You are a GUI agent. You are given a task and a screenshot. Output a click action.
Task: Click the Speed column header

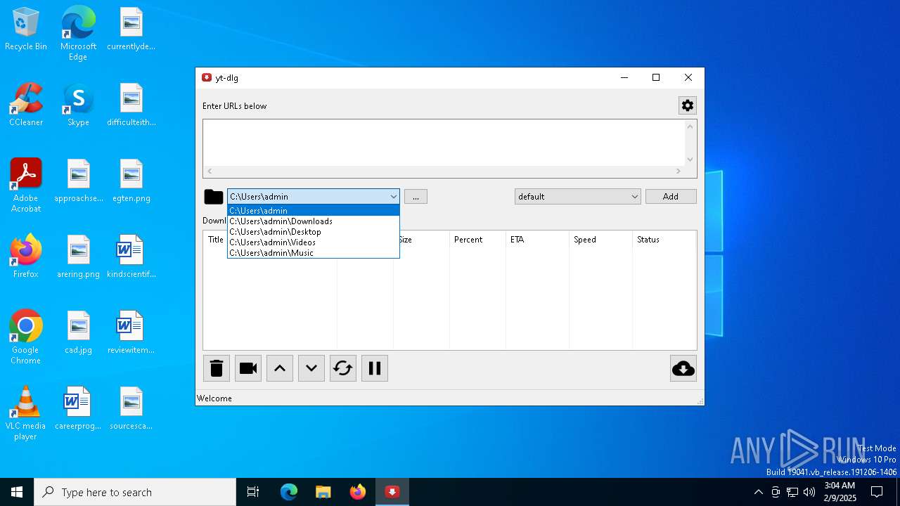click(600, 240)
